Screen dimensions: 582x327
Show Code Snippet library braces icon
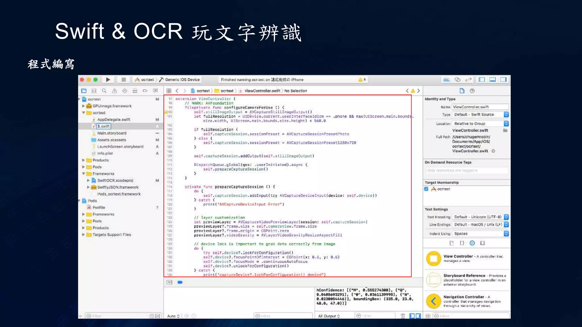pos(462,243)
